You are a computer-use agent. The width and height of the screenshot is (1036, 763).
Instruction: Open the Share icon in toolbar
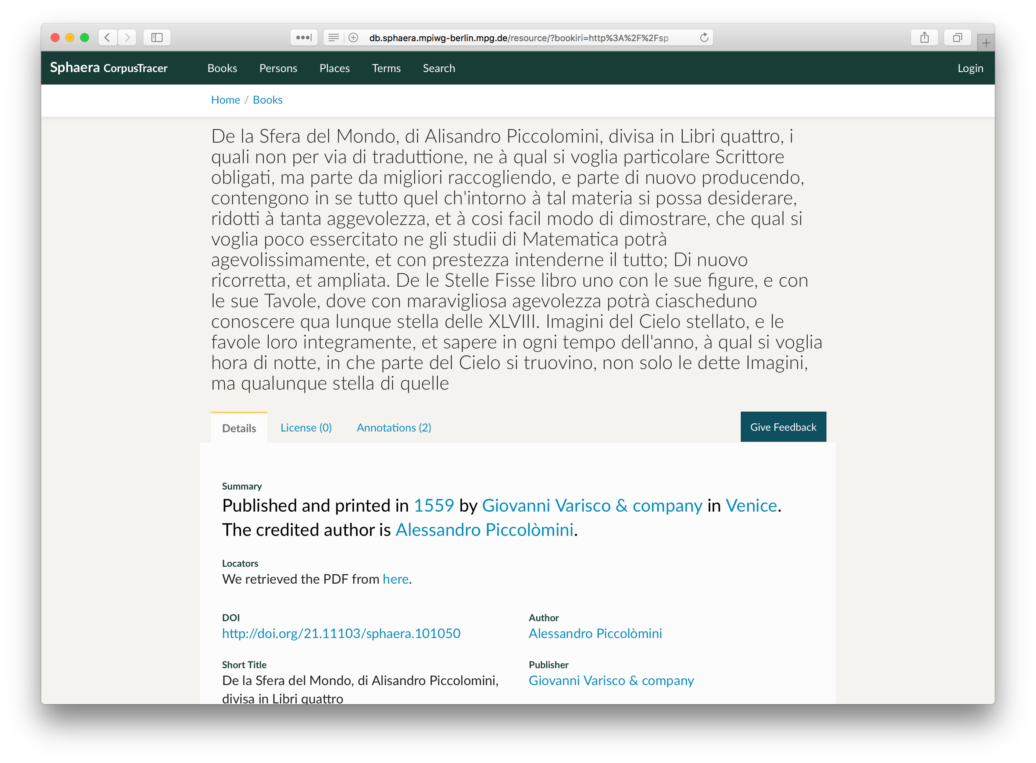coord(924,37)
